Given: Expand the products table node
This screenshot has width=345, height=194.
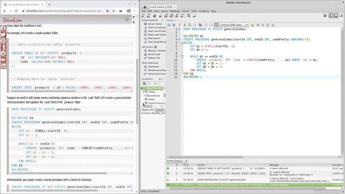Looking at the screenshot, I should point(145,96).
